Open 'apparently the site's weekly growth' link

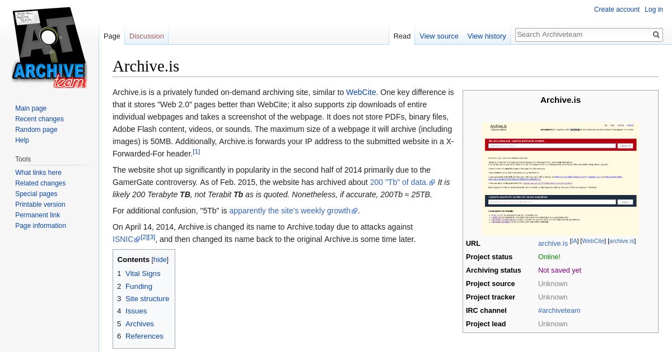click(293, 211)
